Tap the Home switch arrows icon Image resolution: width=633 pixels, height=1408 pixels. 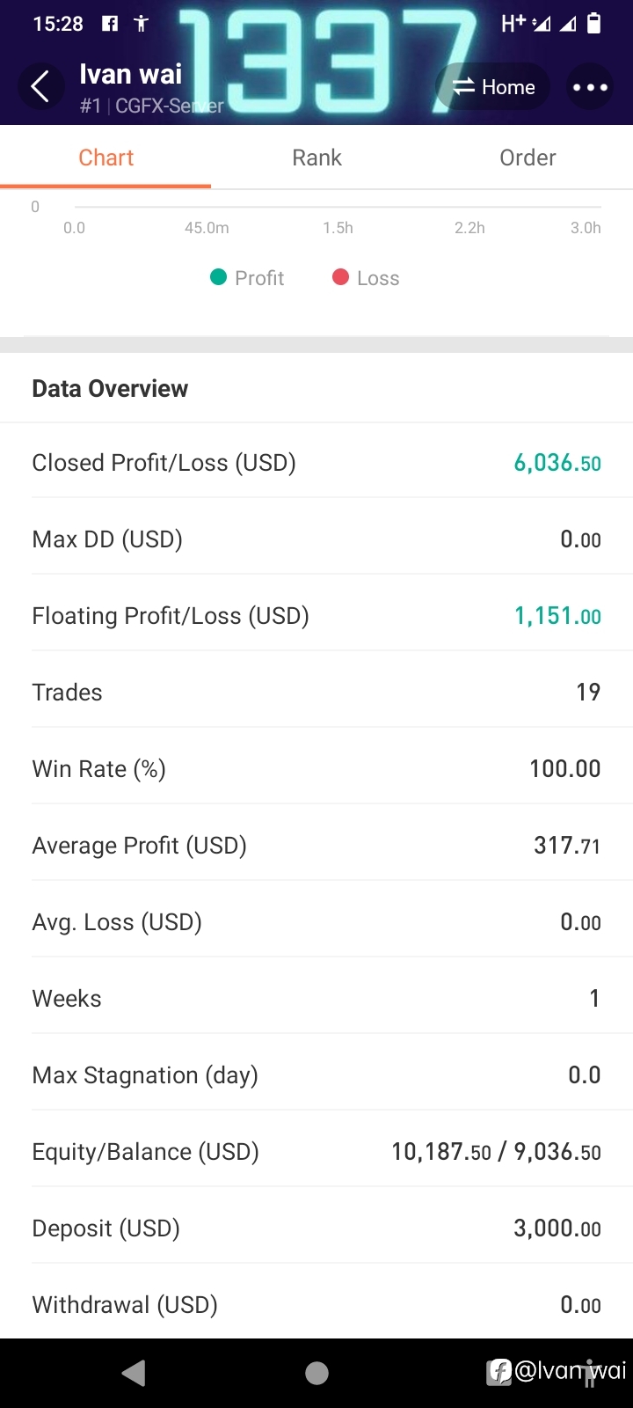coord(463,87)
